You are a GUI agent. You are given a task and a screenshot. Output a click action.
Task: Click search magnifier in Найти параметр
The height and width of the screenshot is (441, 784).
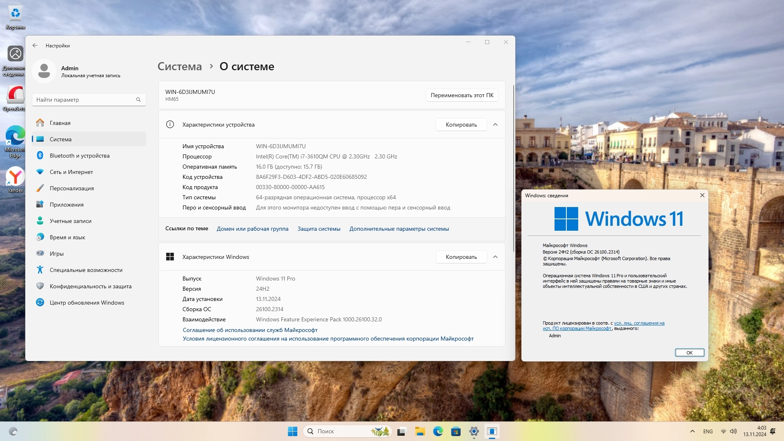point(138,100)
